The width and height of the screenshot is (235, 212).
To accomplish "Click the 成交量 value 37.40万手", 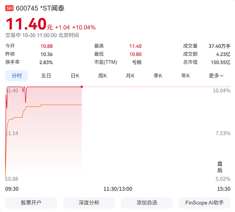I will click(219, 46).
